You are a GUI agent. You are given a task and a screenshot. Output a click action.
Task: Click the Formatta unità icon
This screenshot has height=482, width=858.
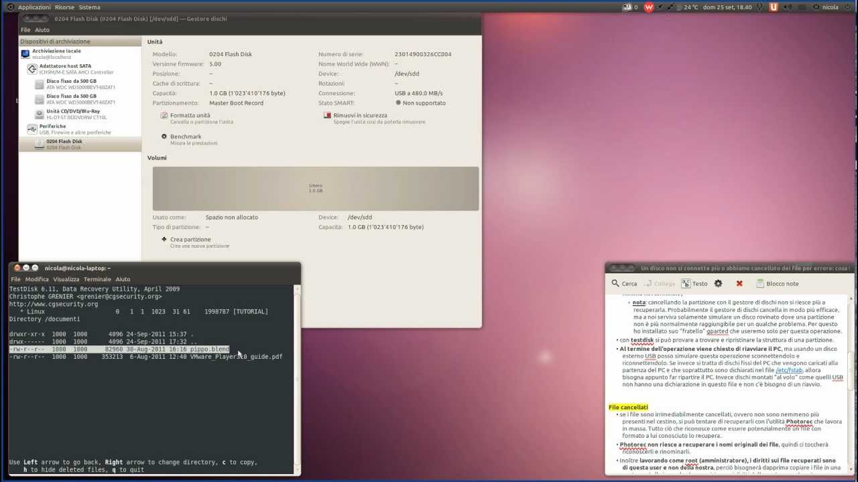pyautogui.click(x=164, y=116)
